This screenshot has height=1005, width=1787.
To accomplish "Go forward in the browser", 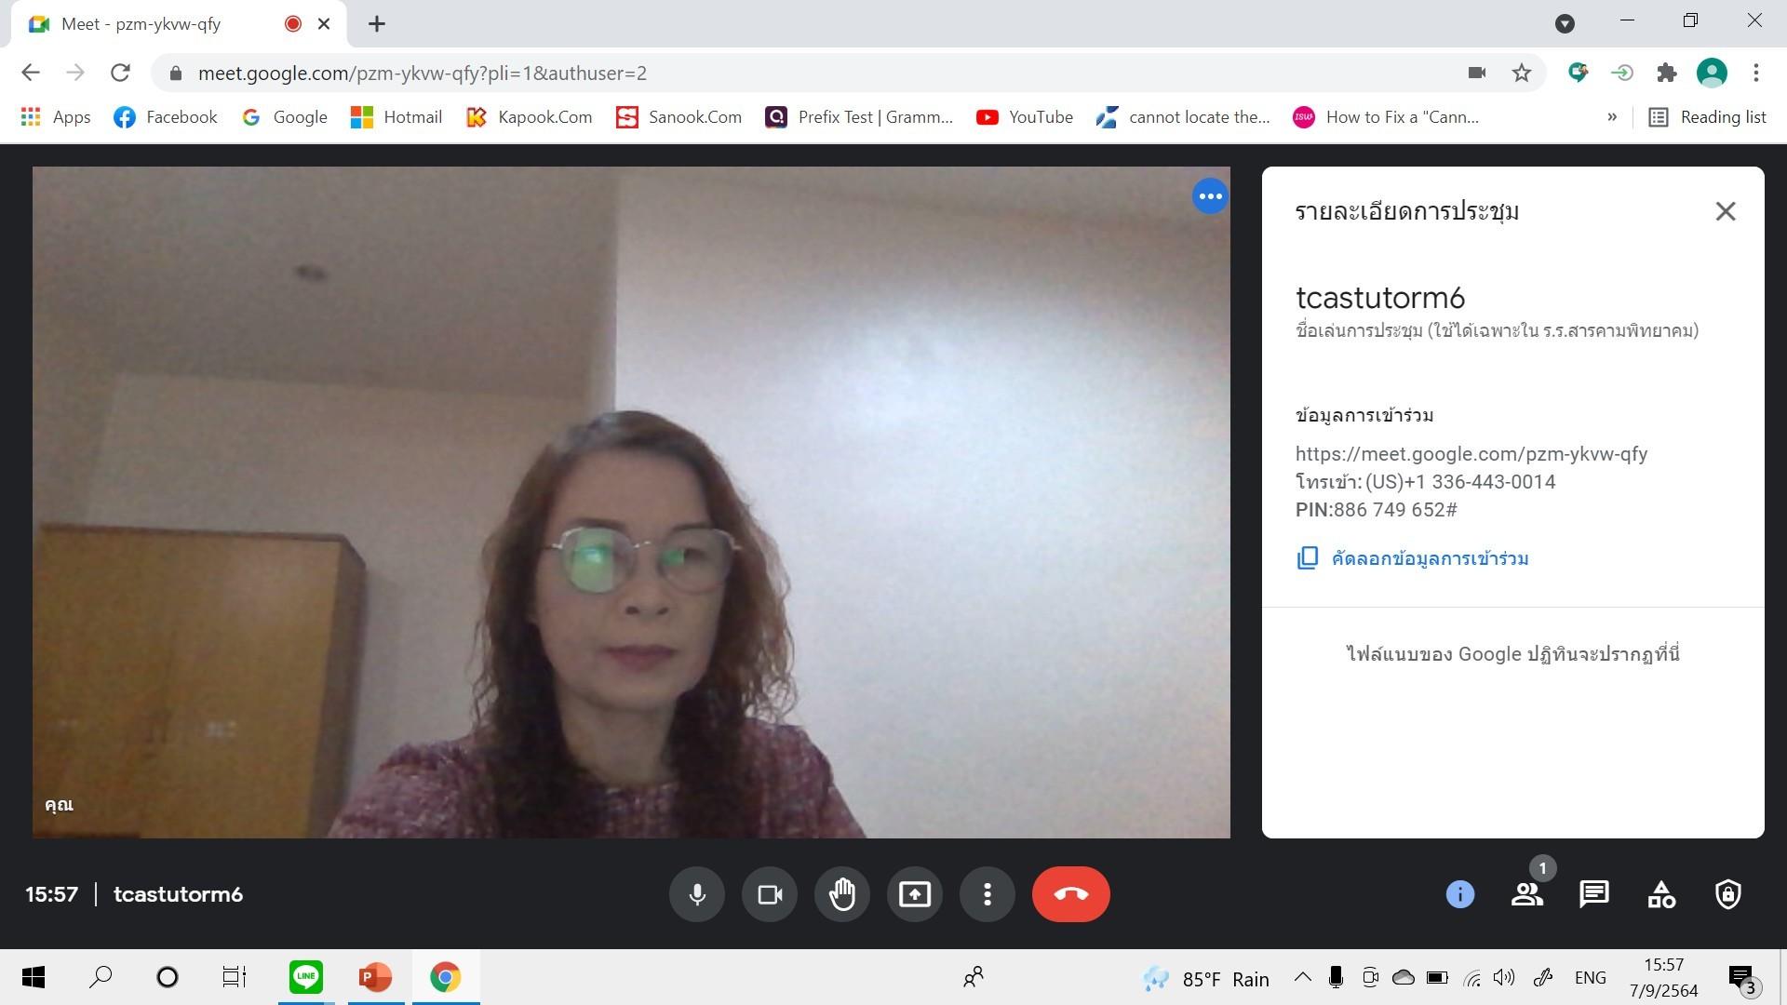I will click(x=75, y=73).
